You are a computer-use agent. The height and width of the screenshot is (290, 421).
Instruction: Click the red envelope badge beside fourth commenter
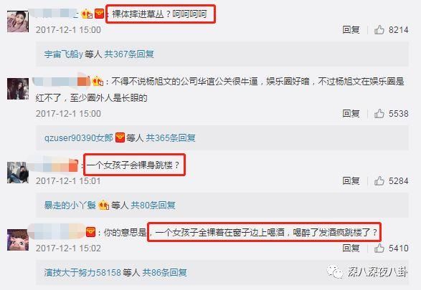(x=91, y=232)
